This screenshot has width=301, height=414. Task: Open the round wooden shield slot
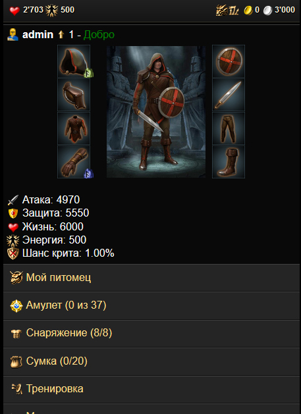[x=229, y=61]
